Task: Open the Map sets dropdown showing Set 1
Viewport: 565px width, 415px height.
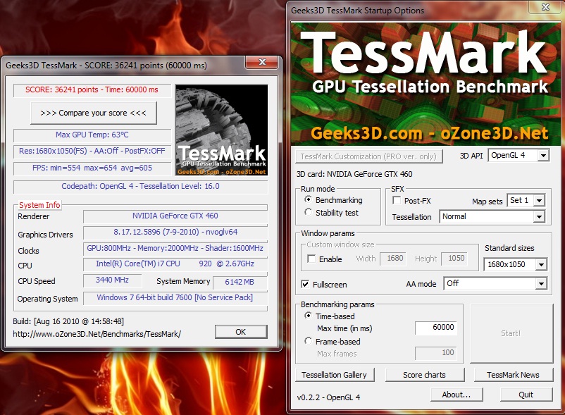Action: point(526,200)
